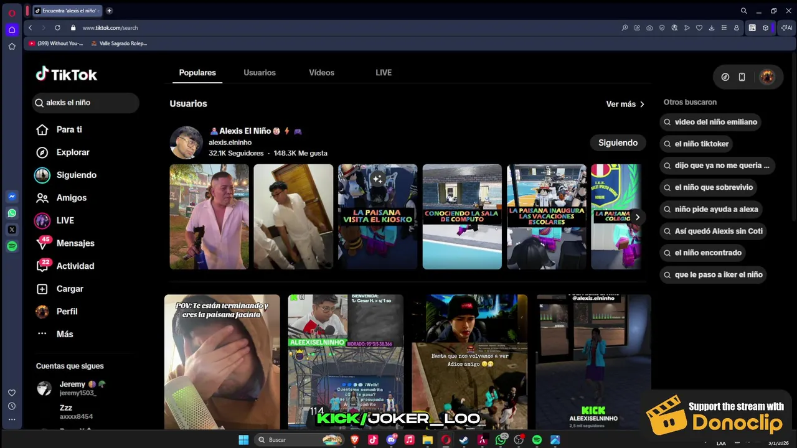
Task: Switch to the LIVE search tab
Action: pos(384,73)
